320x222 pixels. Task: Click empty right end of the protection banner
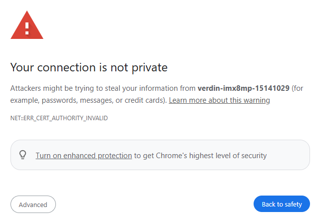292,155
